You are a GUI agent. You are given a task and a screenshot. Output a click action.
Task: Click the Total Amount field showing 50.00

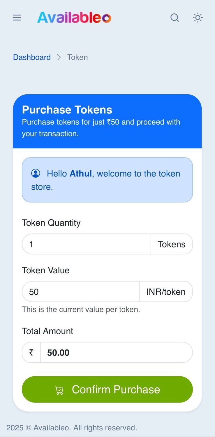click(x=116, y=352)
